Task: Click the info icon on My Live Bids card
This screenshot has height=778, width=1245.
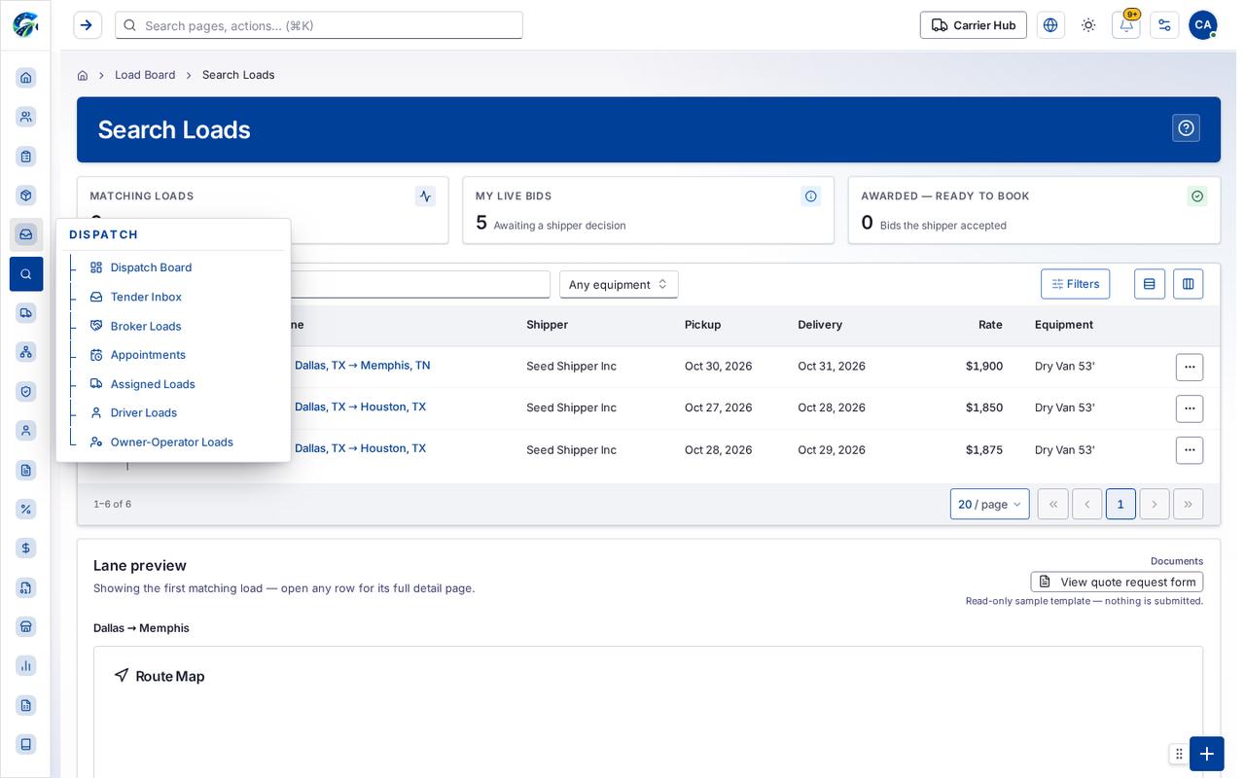Action: (811, 196)
